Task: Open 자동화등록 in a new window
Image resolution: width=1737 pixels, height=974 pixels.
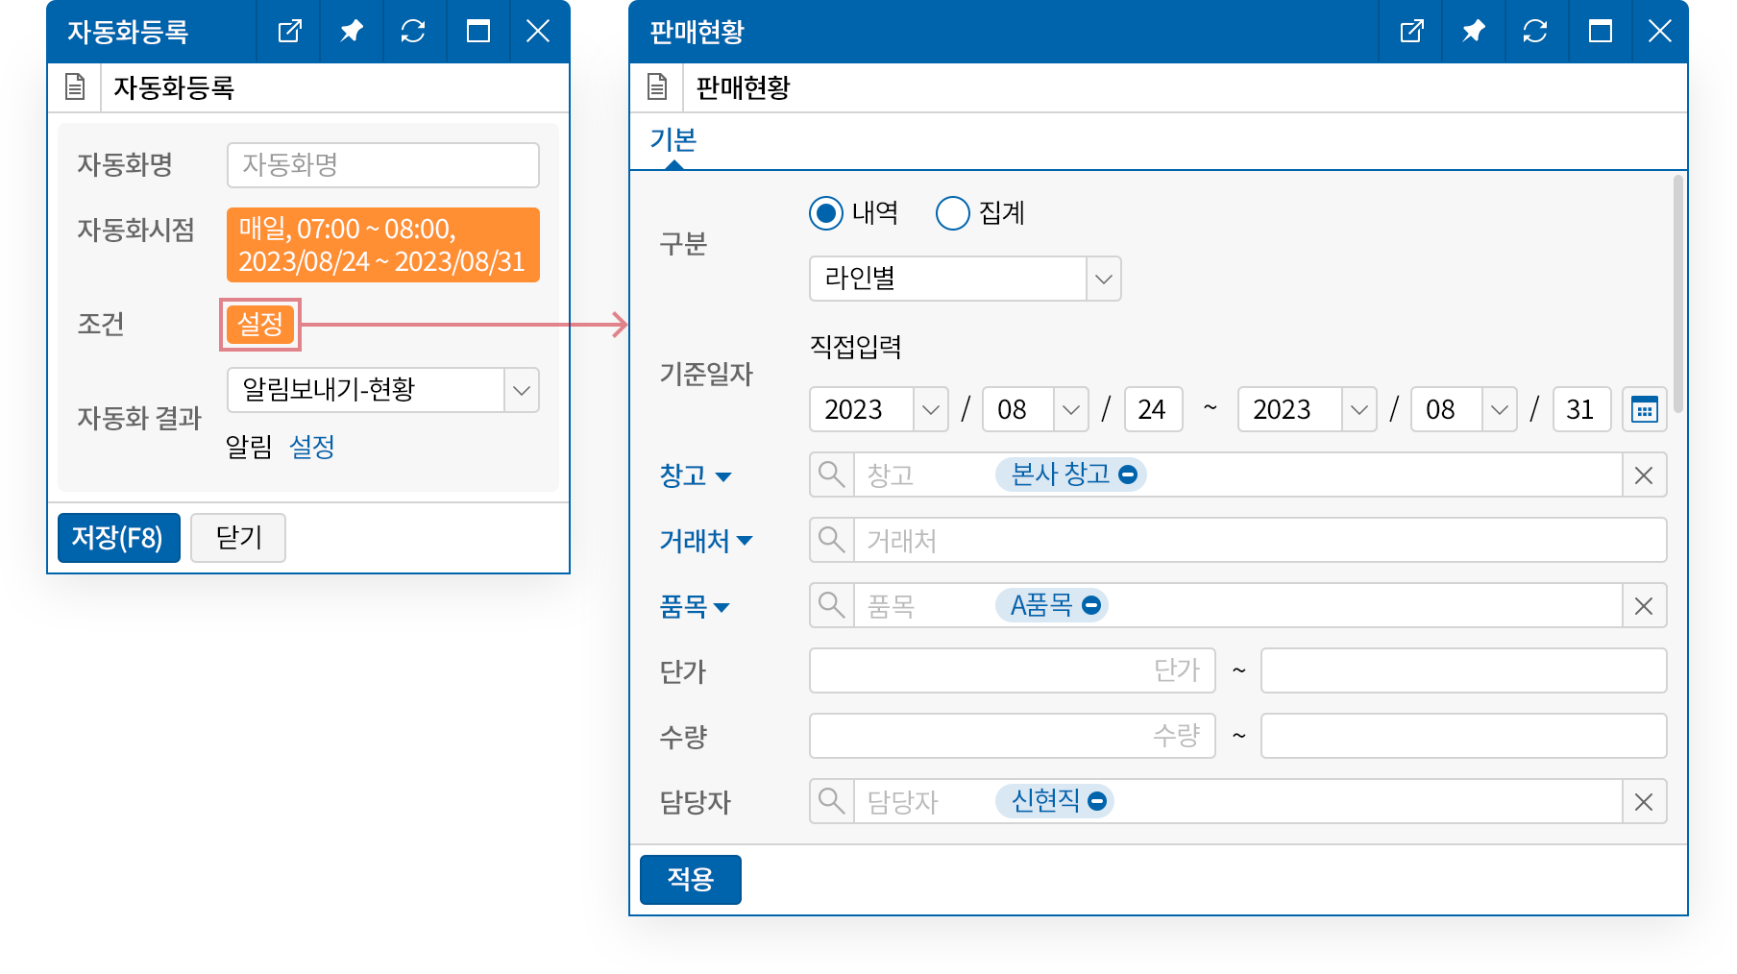Action: tap(289, 32)
